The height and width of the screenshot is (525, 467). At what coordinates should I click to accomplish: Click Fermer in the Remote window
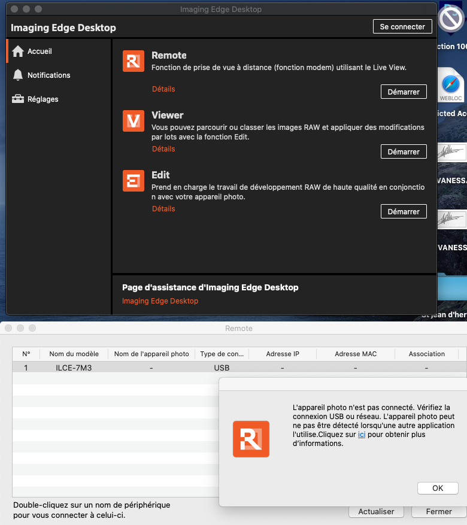[439, 512]
